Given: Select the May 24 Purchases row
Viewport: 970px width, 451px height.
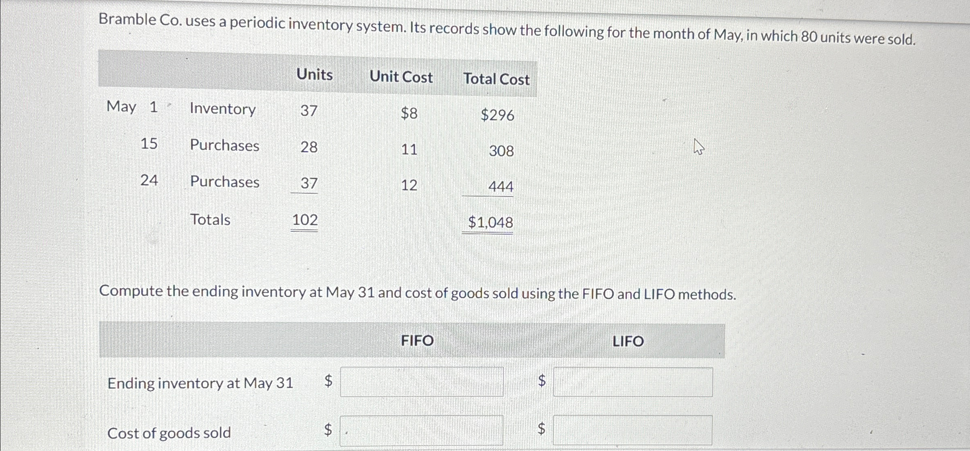Looking at the screenshot, I should click(x=224, y=182).
